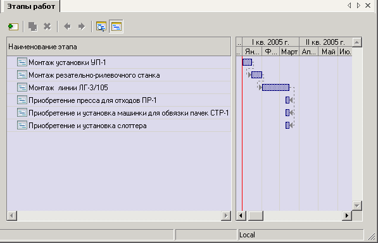Click the Июнь month header
The image size is (378, 243).
click(x=345, y=51)
